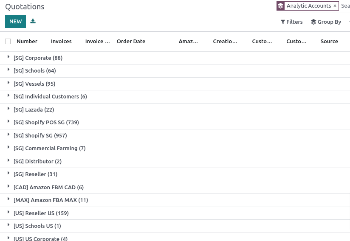The image size is (350, 241).
Task: Click the '[SG] Vessels (95)' group label
Action: (34, 84)
